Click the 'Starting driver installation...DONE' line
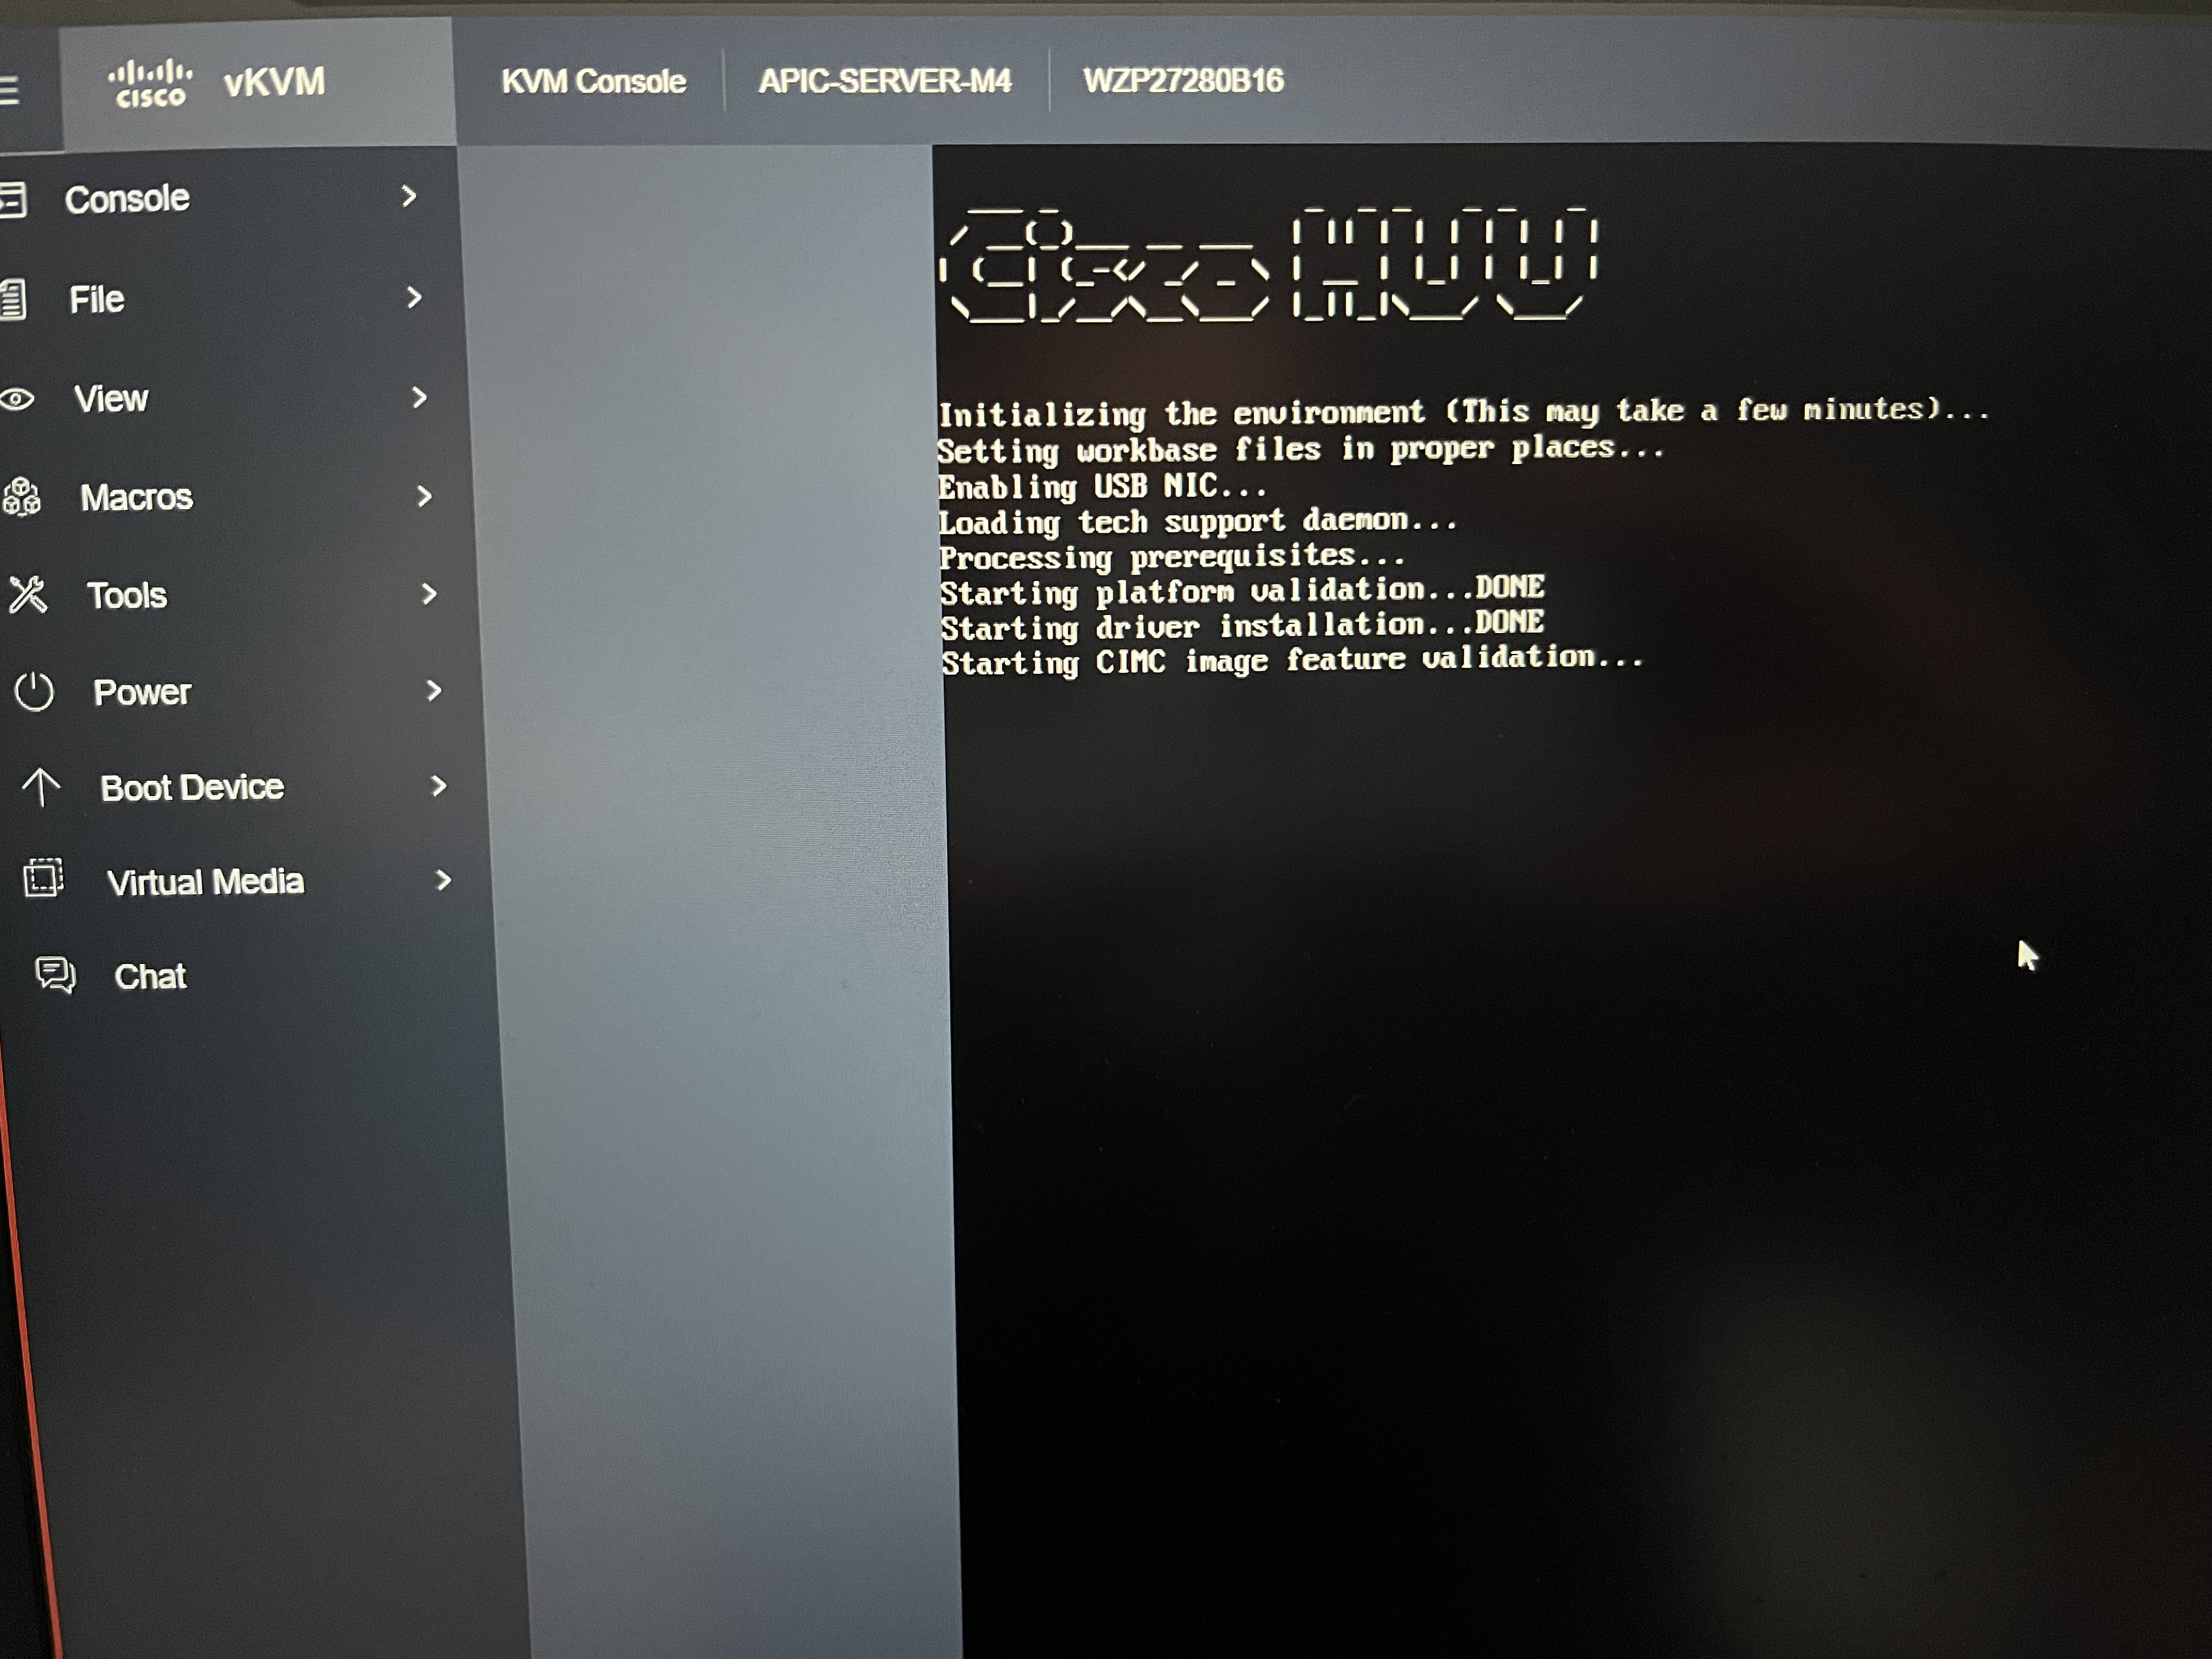Screen dimensions: 2212x1659 pyautogui.click(x=1243, y=625)
